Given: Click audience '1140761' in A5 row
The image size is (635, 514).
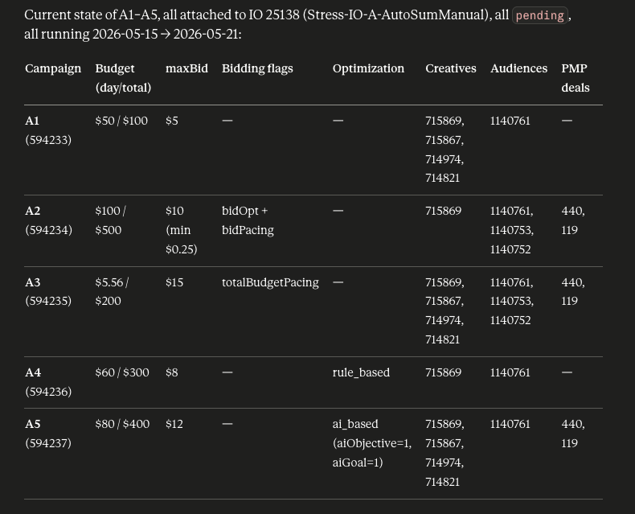Looking at the screenshot, I should 510,424.
